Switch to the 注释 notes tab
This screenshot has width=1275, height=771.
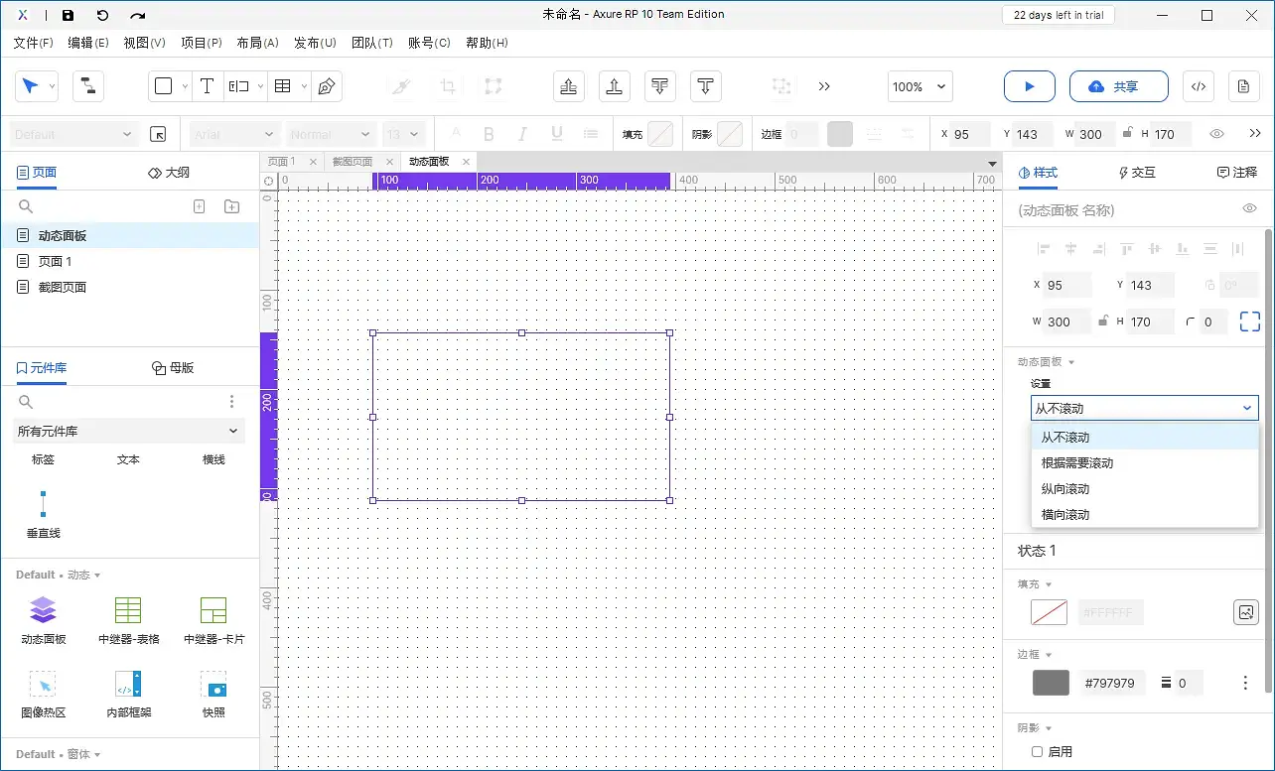pyautogui.click(x=1237, y=173)
